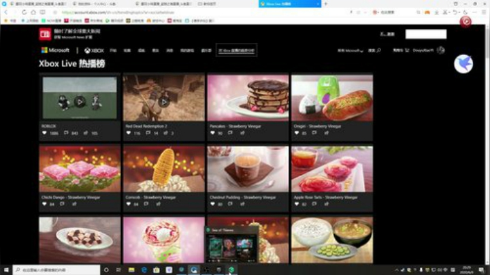Open the chocolate cubes plate screenshot
This screenshot has width=490, height=275.
[x=80, y=240]
